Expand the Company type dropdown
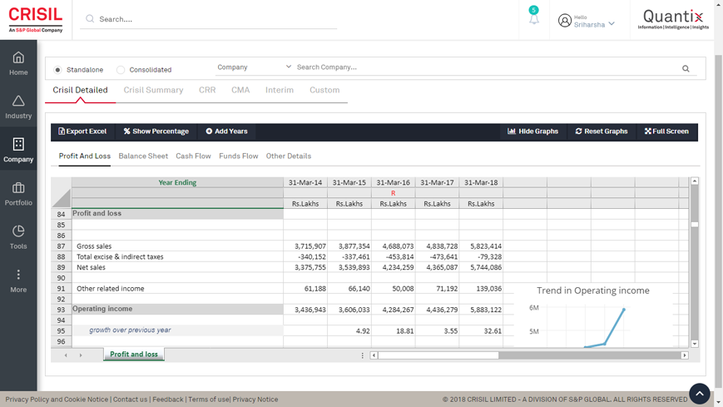 [254, 67]
